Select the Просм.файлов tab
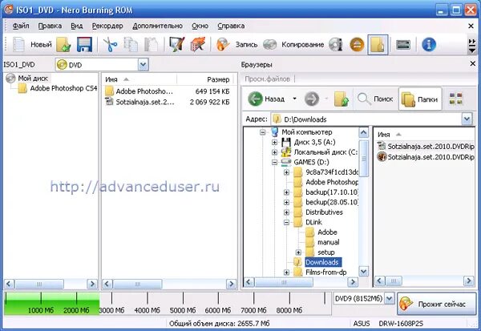The width and height of the screenshot is (481, 331). pyautogui.click(x=267, y=79)
